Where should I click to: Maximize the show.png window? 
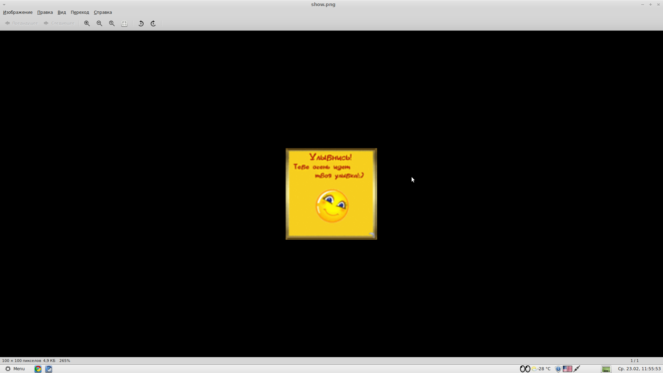coord(651,4)
